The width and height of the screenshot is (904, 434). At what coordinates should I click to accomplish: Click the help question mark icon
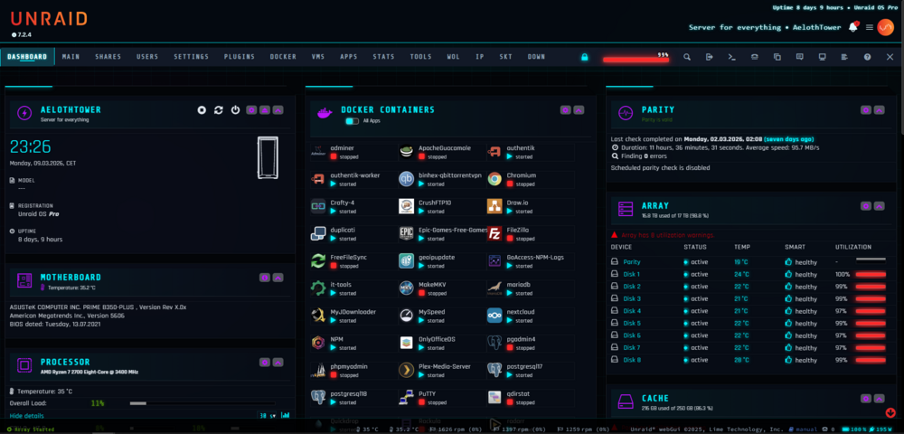pos(867,57)
